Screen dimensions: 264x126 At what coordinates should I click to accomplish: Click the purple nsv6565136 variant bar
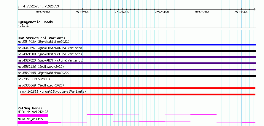point(136,70)
